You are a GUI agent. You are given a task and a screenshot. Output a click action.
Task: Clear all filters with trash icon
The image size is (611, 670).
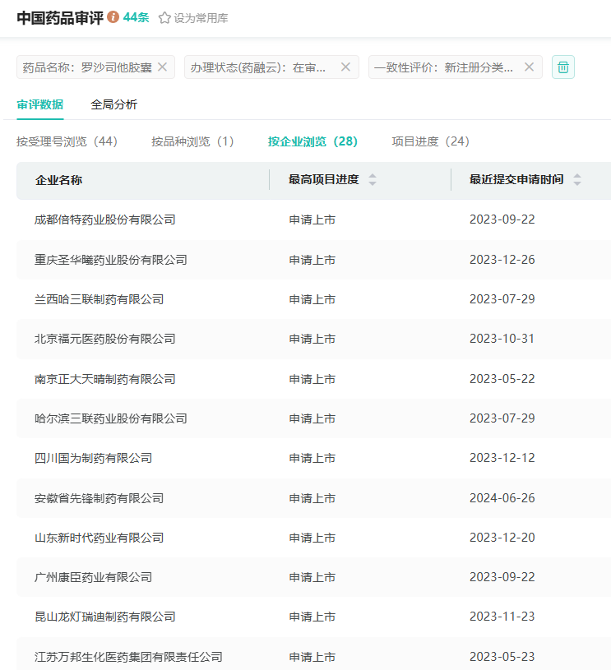[x=563, y=67]
